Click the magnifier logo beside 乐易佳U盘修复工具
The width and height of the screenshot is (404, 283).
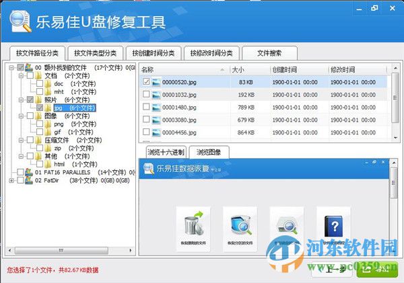(x=20, y=22)
